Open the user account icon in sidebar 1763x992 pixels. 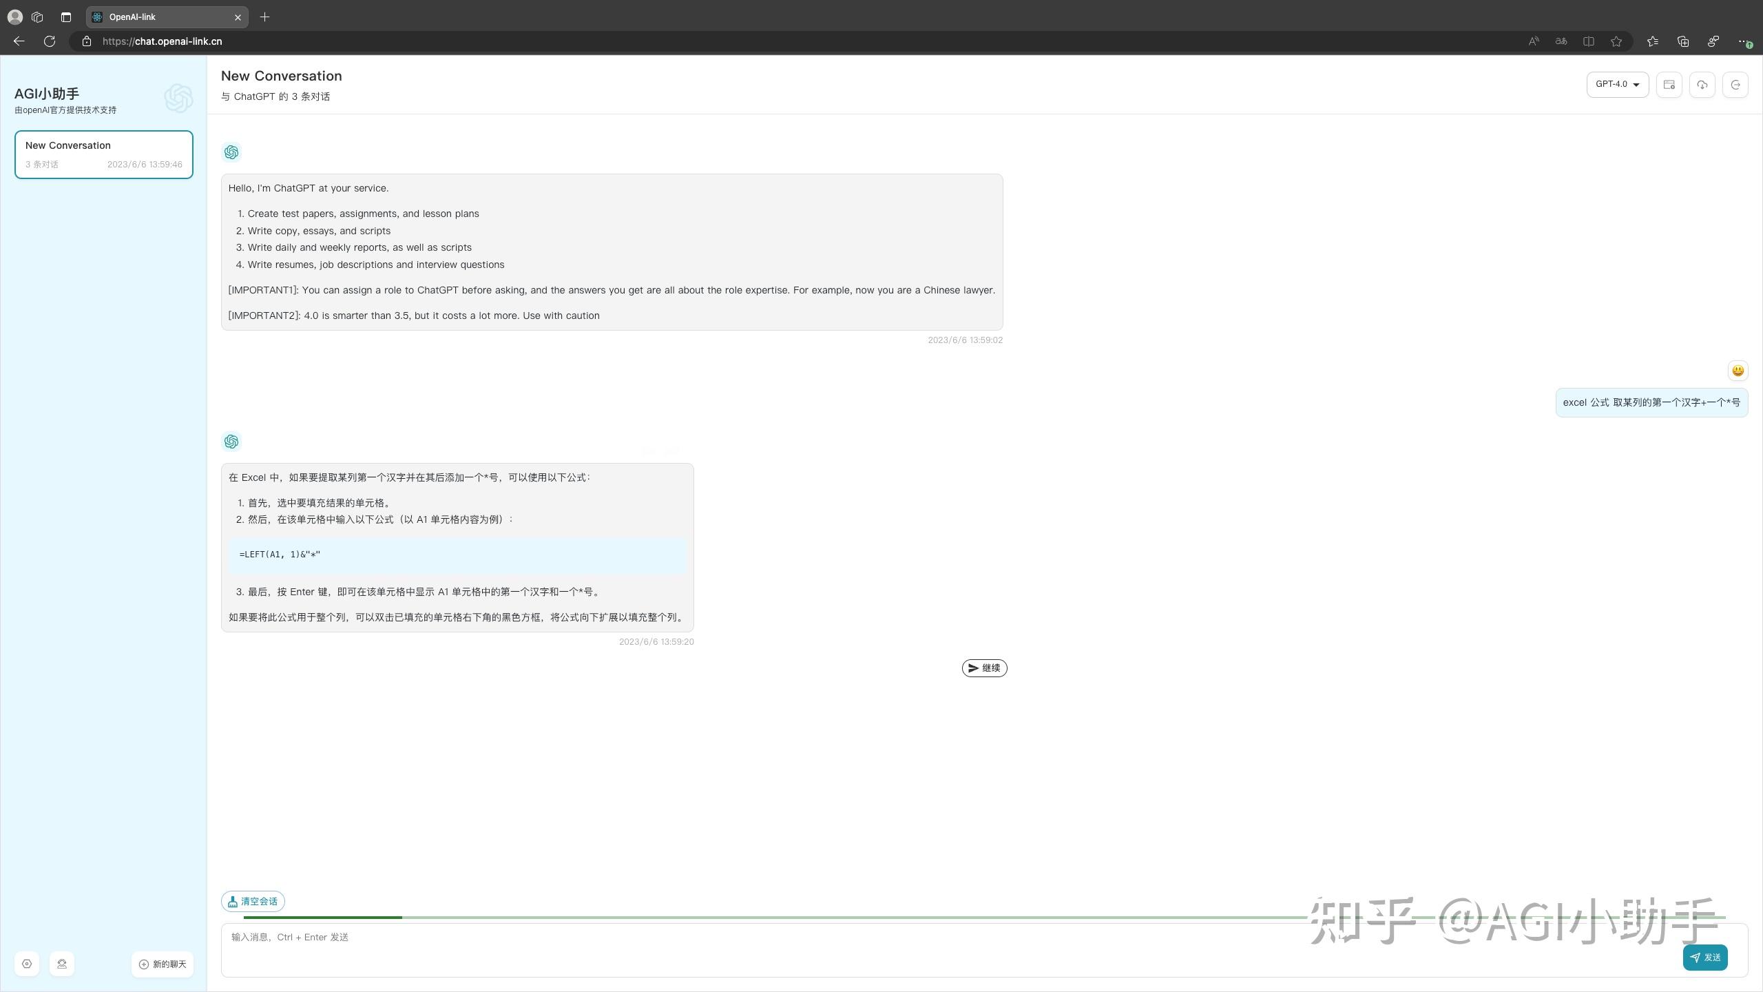point(62,964)
